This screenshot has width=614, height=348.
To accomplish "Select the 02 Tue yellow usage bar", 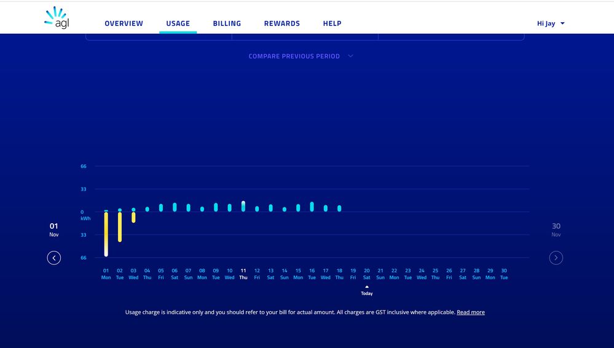I will 120,226.
